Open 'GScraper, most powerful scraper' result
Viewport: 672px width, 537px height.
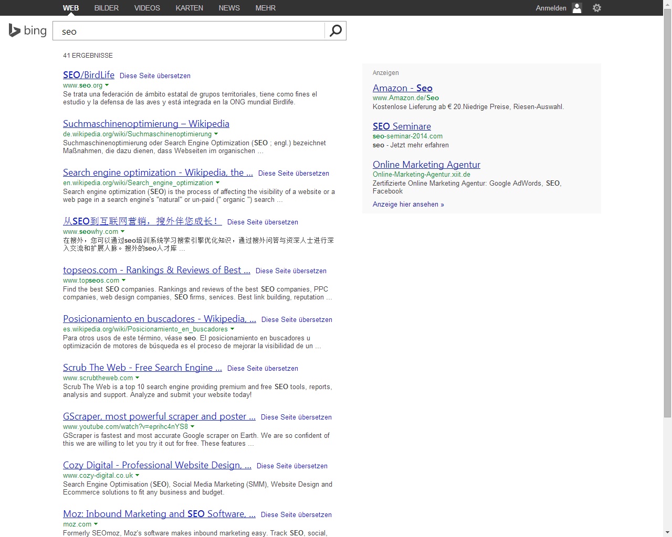click(x=159, y=416)
